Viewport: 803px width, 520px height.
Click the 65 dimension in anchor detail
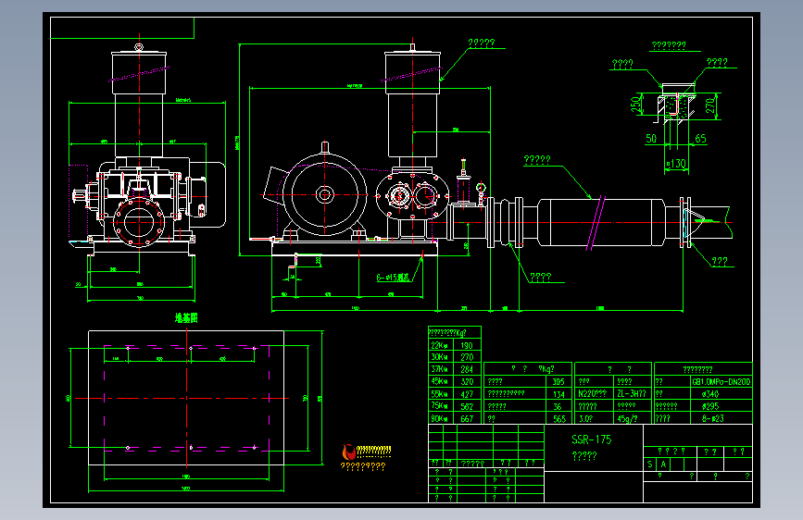[700, 139]
